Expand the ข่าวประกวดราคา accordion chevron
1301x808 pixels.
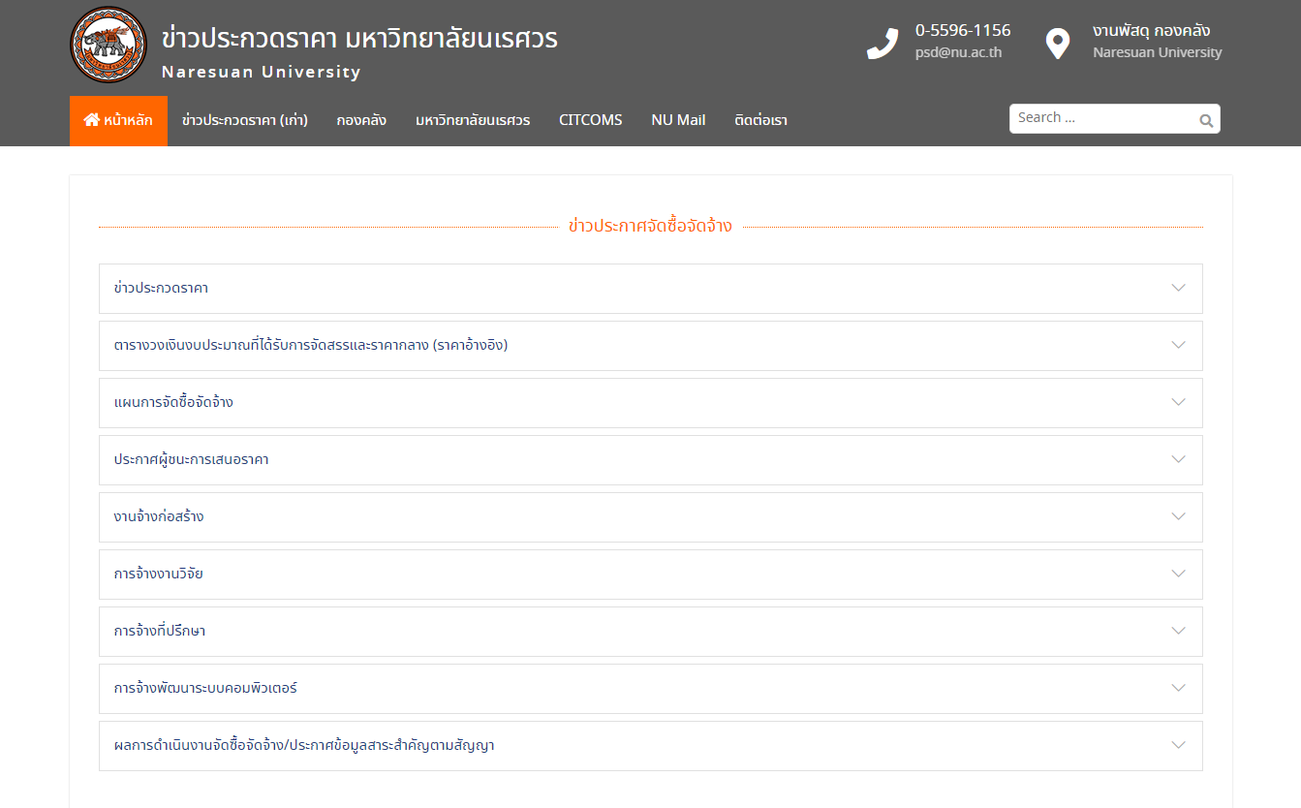pos(1178,288)
